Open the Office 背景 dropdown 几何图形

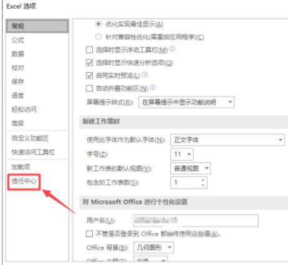pos(154,248)
